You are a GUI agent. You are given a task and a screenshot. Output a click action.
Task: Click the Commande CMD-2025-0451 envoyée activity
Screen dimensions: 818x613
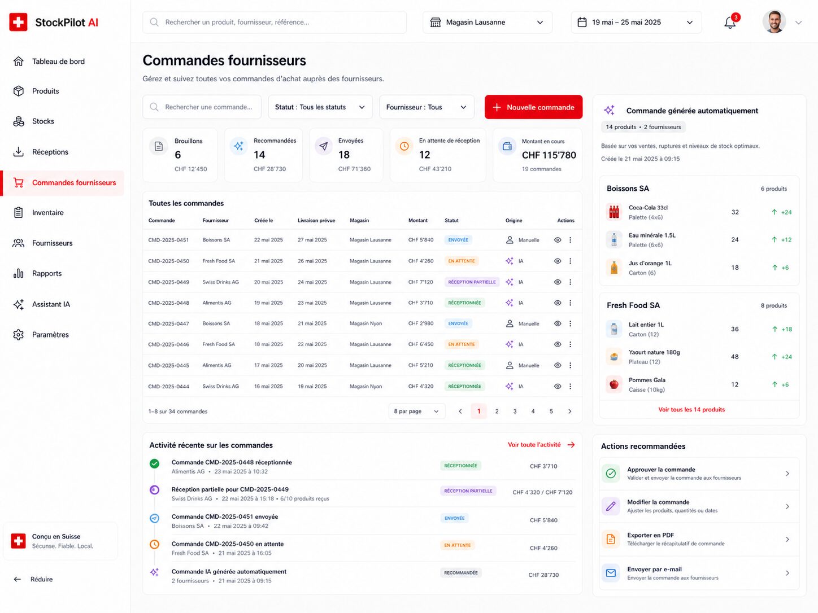pyautogui.click(x=225, y=516)
